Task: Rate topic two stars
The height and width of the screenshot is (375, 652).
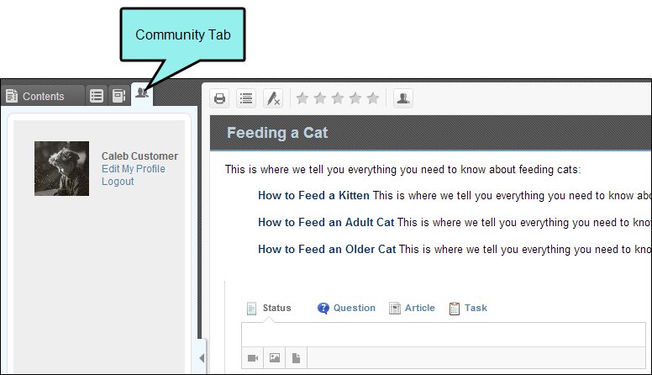Action: click(320, 98)
